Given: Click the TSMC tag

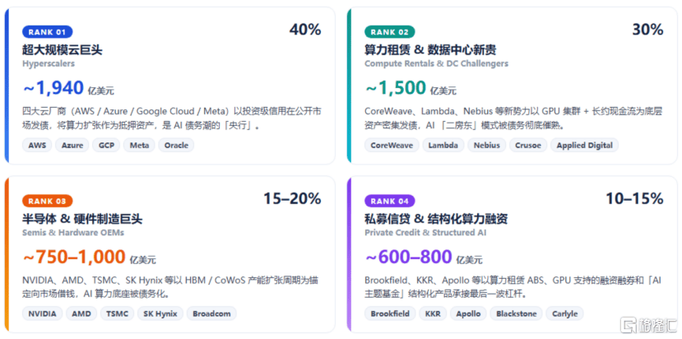Looking at the screenshot, I should pyautogui.click(x=118, y=313).
